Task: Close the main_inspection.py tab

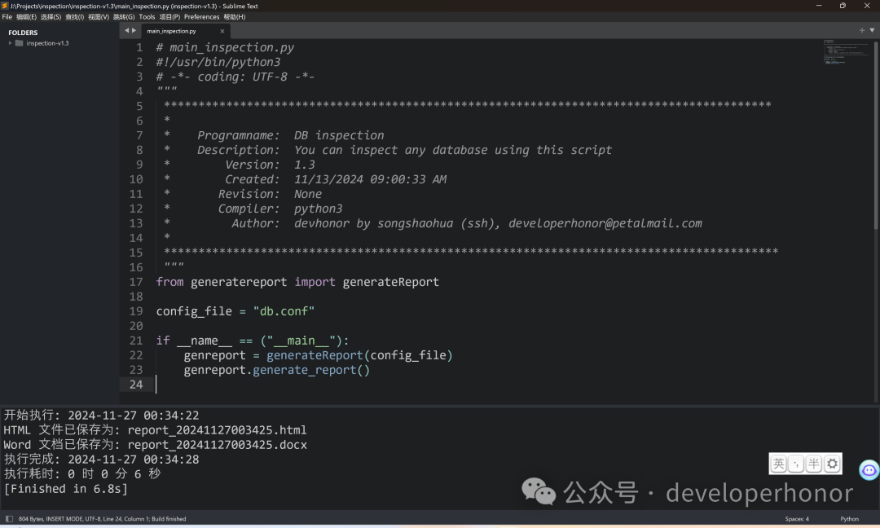Action: (222, 32)
